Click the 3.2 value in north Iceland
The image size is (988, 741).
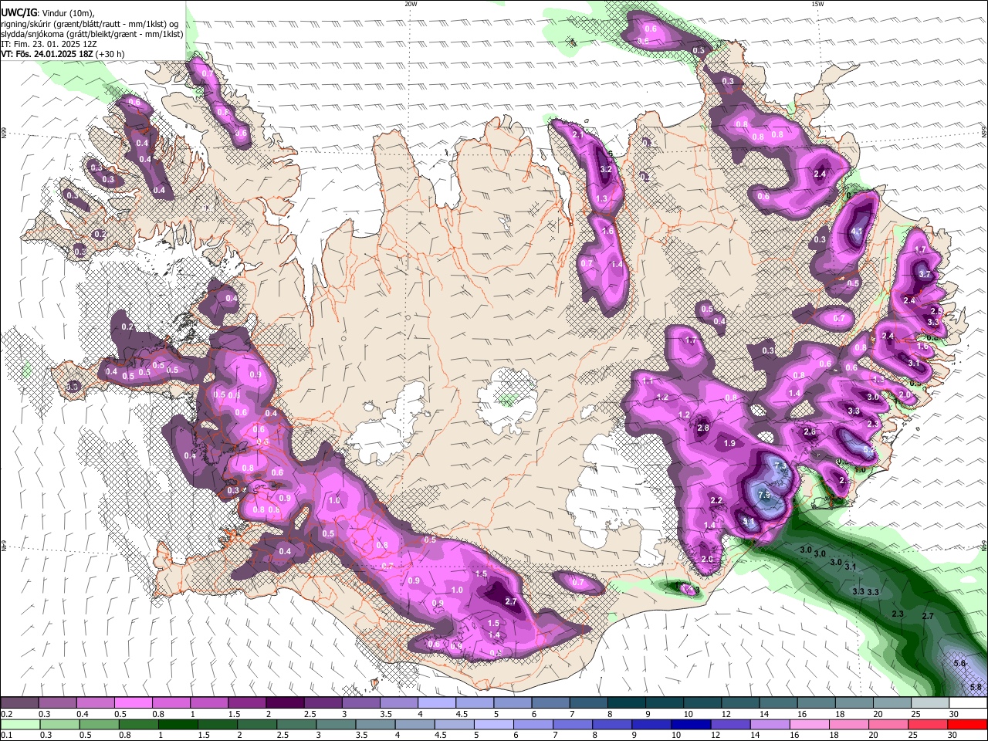606,169
